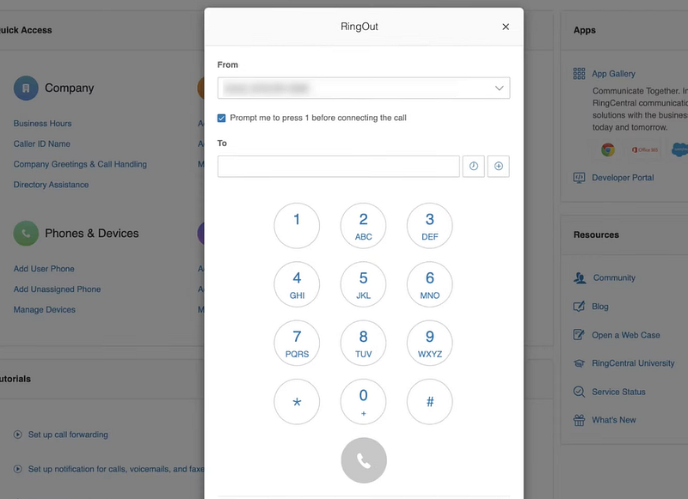Click the Chrome app icon
The width and height of the screenshot is (688, 499).
[608, 149]
